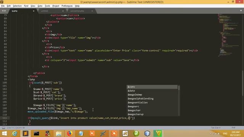Image resolution: width=244 pixels, height=137 pixels.
Task: Close the connection.php tab
Action: point(92,11)
